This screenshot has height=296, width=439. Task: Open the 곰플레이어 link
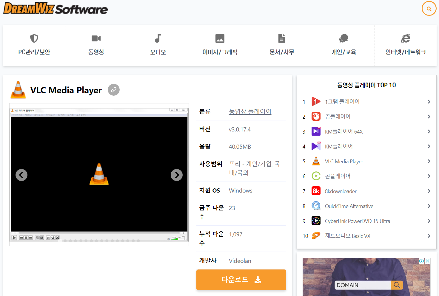click(x=338, y=117)
